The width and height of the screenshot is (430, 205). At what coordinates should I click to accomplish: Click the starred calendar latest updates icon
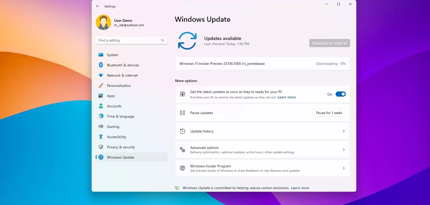pos(182,94)
